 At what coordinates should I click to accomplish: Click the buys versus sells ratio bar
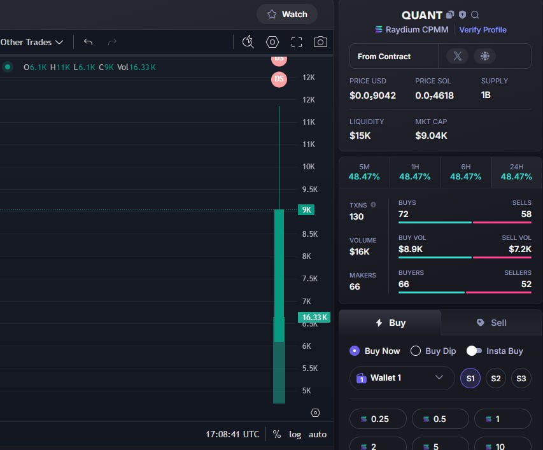(465, 223)
